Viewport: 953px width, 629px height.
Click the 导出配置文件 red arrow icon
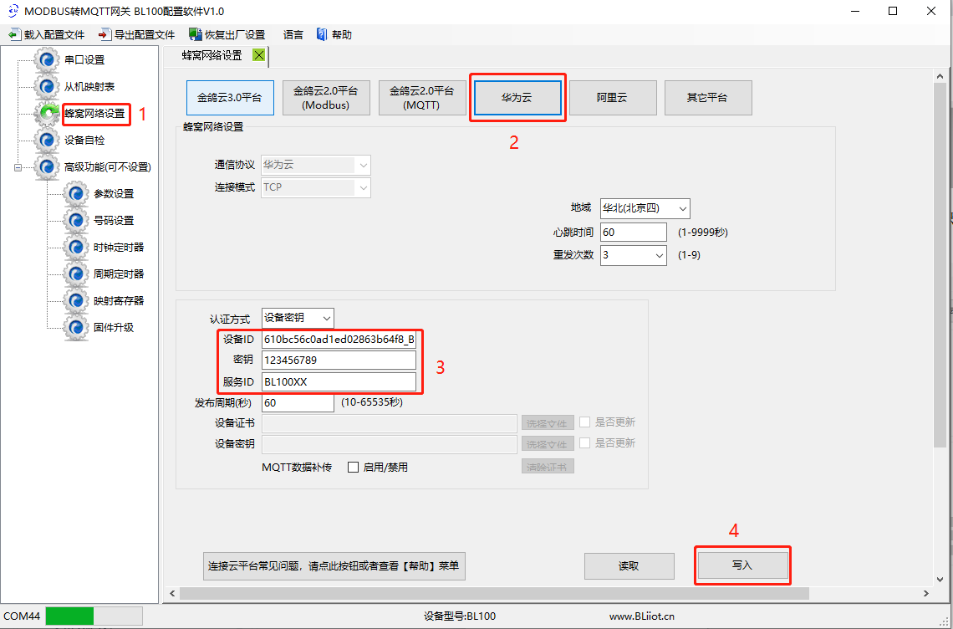pyautogui.click(x=104, y=34)
